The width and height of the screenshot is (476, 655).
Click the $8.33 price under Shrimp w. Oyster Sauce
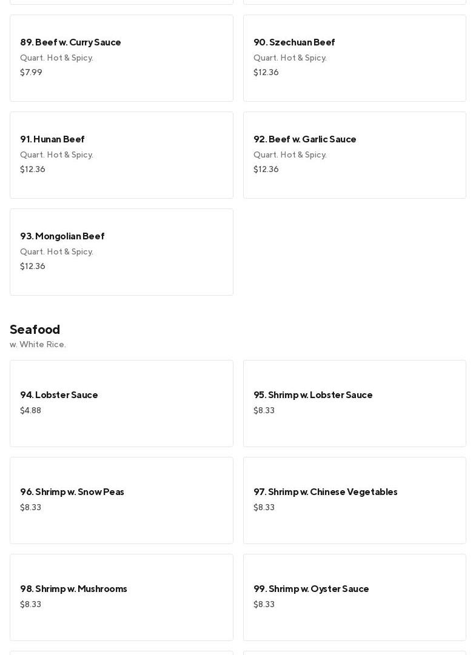[264, 605]
